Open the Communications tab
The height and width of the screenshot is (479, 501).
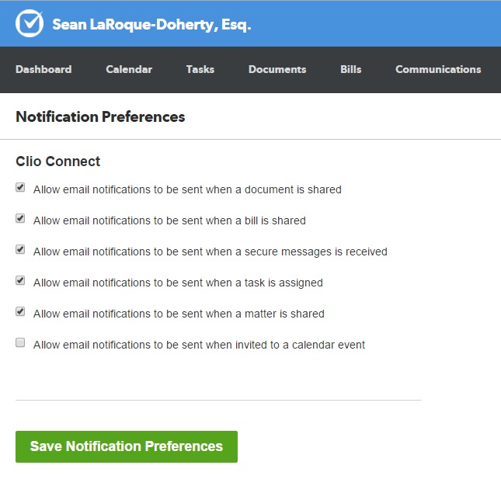pos(438,69)
